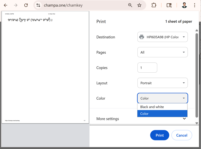Viewport: 201px width, 149px height.
Task: Click the browser back arrow
Action: pos(6,5)
